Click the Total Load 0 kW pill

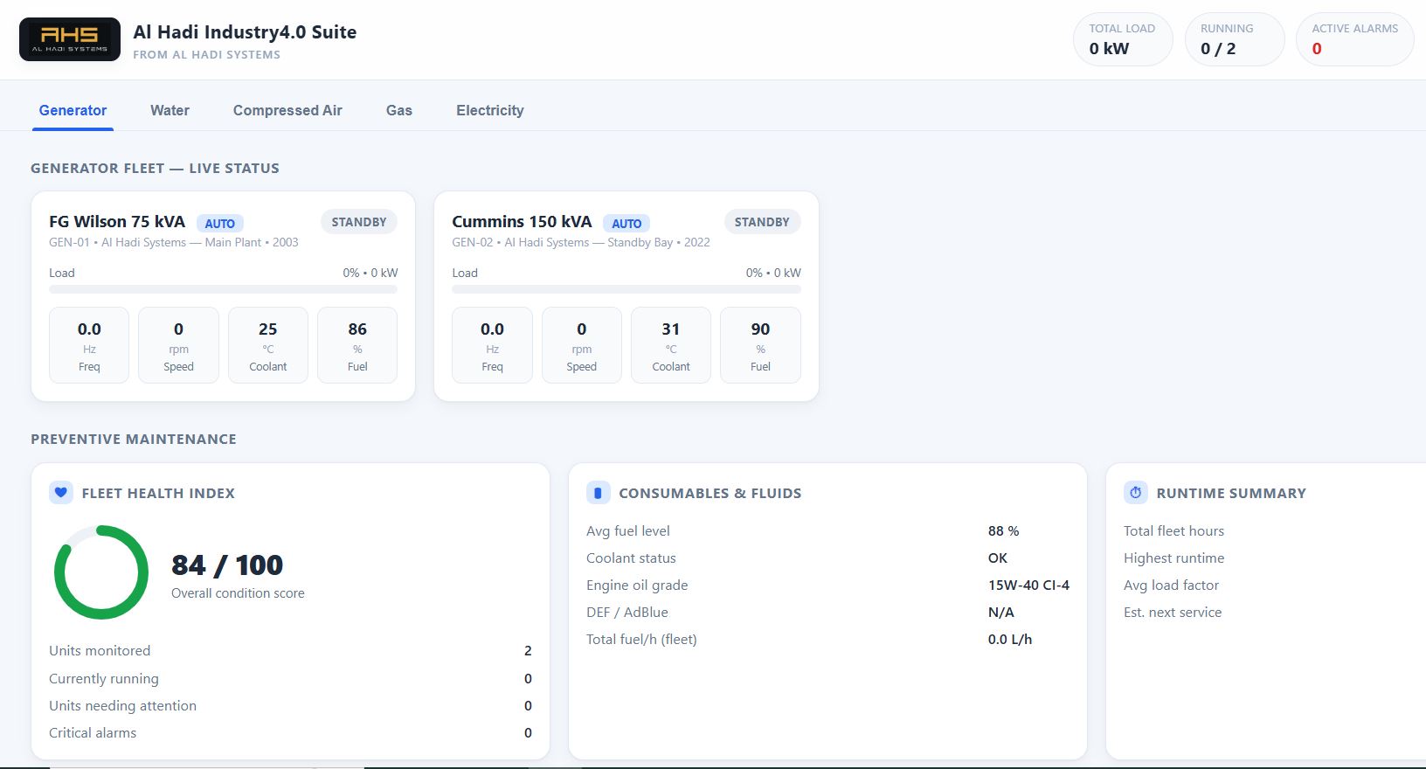point(1123,39)
